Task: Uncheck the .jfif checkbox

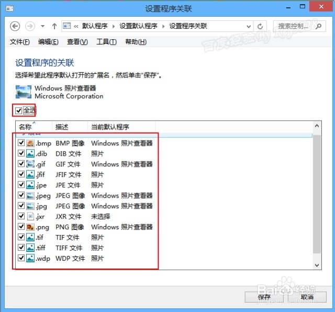Action: (21, 174)
